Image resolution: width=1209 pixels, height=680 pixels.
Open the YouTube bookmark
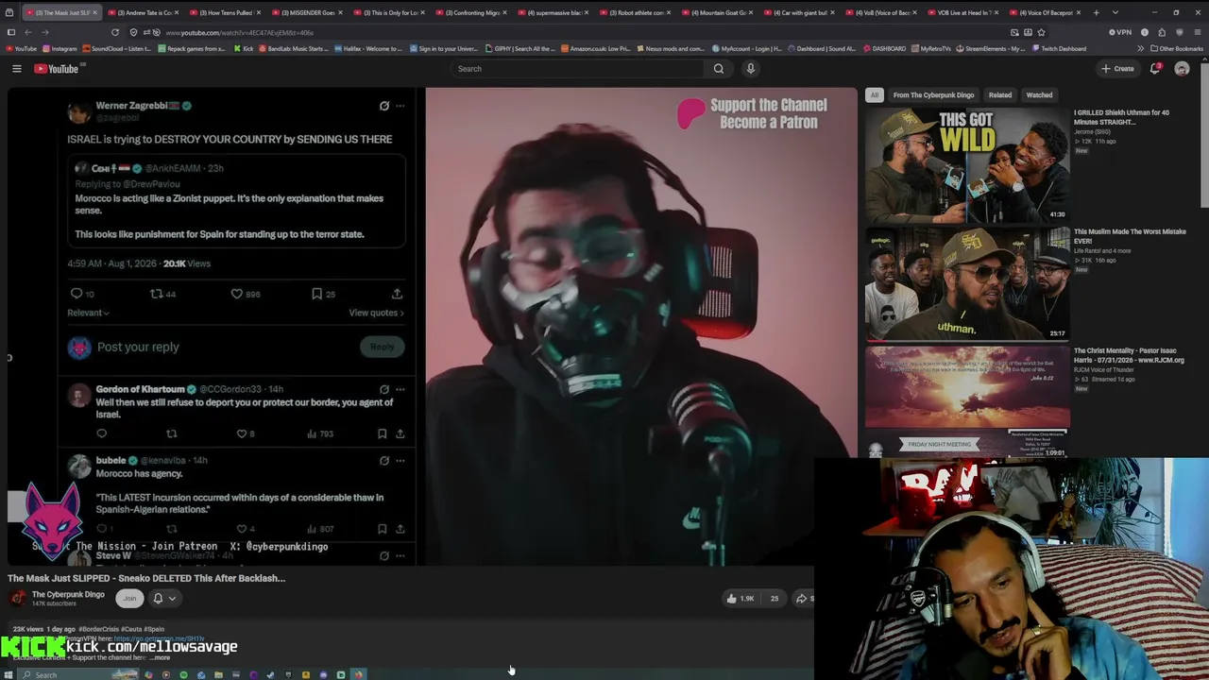tap(22, 48)
